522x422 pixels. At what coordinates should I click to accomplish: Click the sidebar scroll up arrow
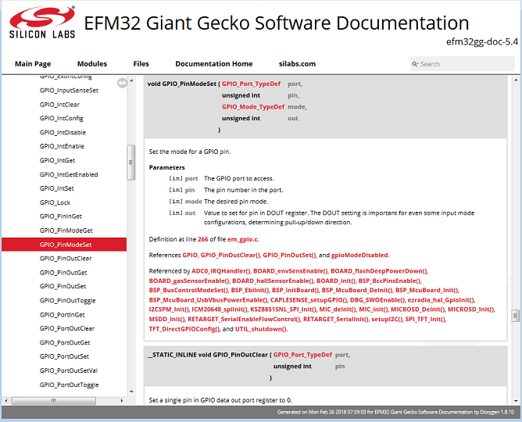[131, 80]
